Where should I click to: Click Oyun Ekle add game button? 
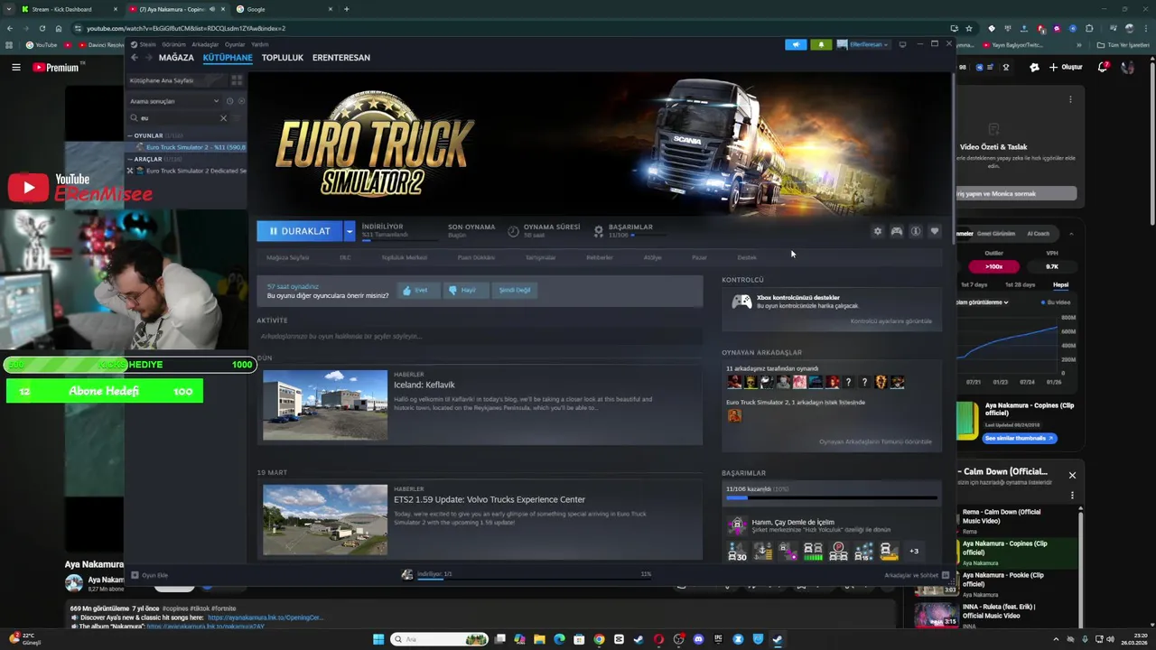(x=150, y=575)
